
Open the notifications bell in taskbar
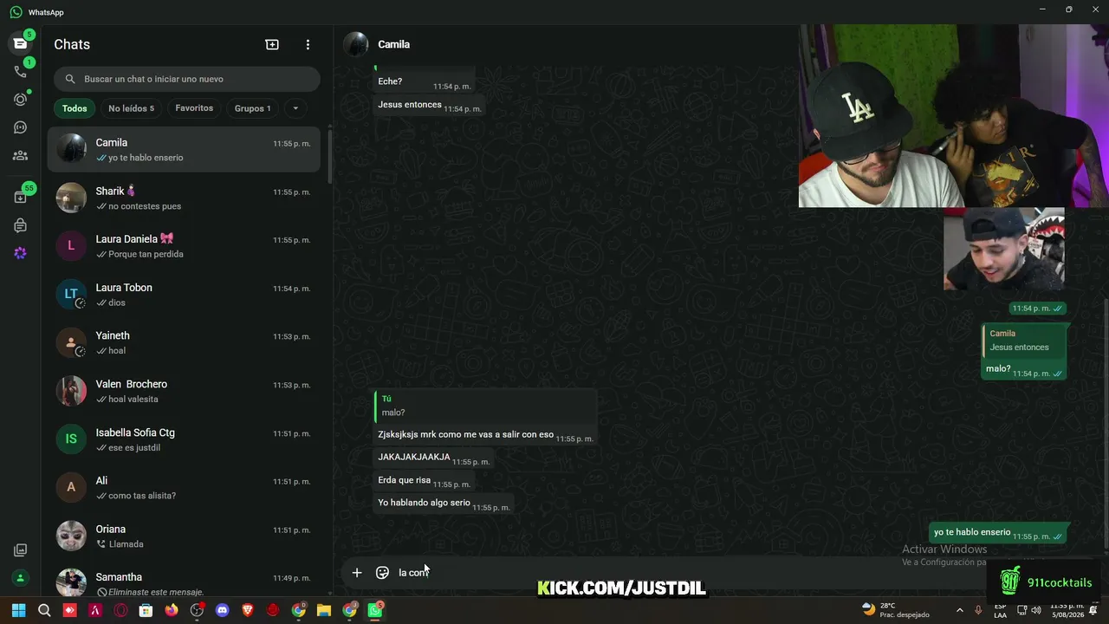(1094, 610)
